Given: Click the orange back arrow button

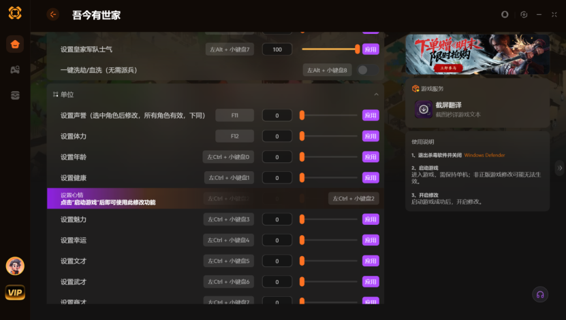Looking at the screenshot, I should point(53,14).
